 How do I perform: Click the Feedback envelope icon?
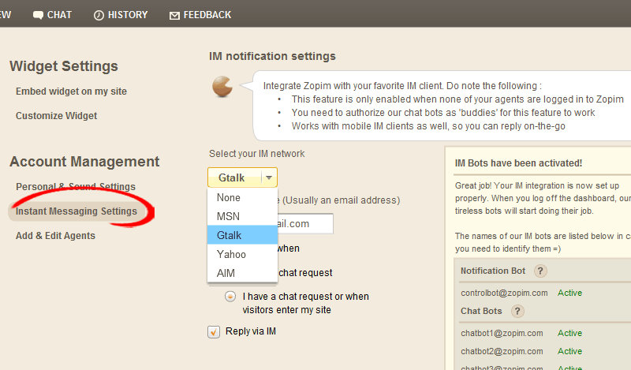[x=174, y=16]
